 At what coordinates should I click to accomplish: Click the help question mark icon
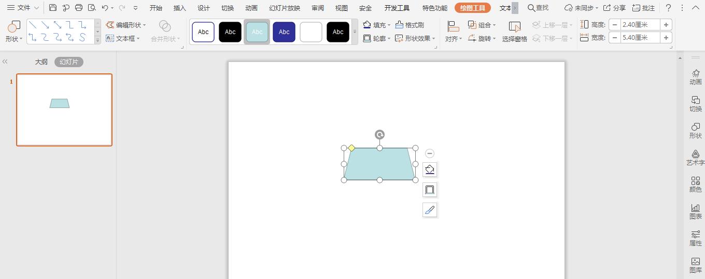click(668, 8)
